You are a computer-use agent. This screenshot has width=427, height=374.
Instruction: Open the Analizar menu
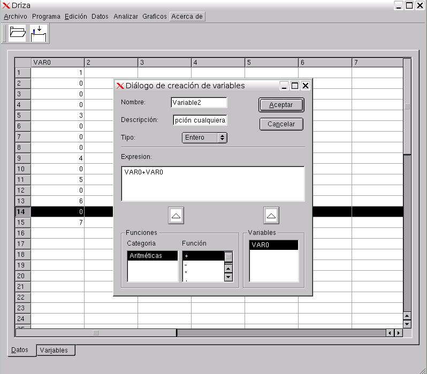pyautogui.click(x=126, y=17)
